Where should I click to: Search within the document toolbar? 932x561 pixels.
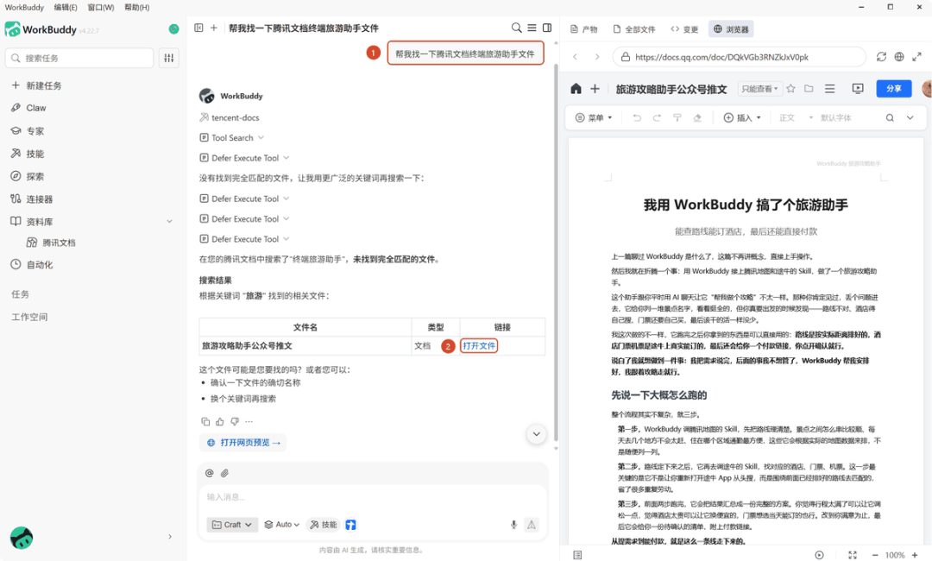pos(890,117)
